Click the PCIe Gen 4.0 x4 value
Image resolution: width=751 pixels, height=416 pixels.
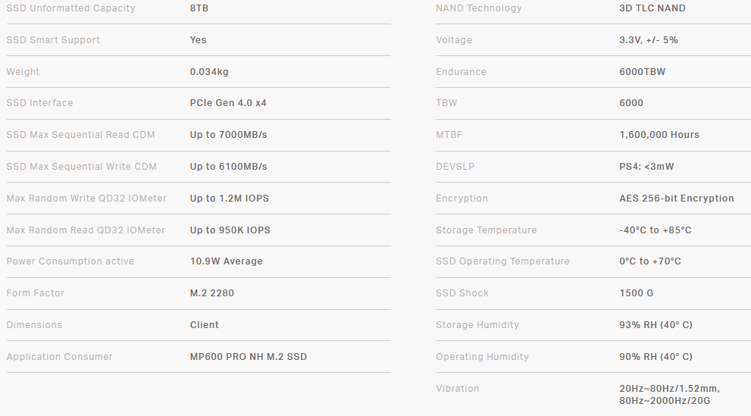pos(228,103)
